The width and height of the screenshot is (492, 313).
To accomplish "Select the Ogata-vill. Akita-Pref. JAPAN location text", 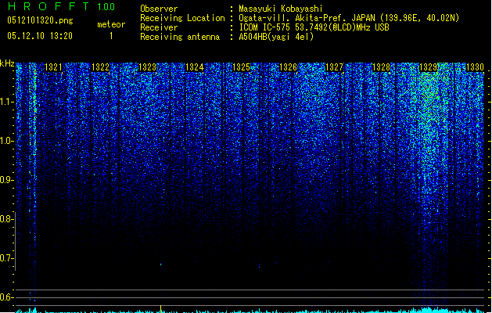I will click(349, 18).
